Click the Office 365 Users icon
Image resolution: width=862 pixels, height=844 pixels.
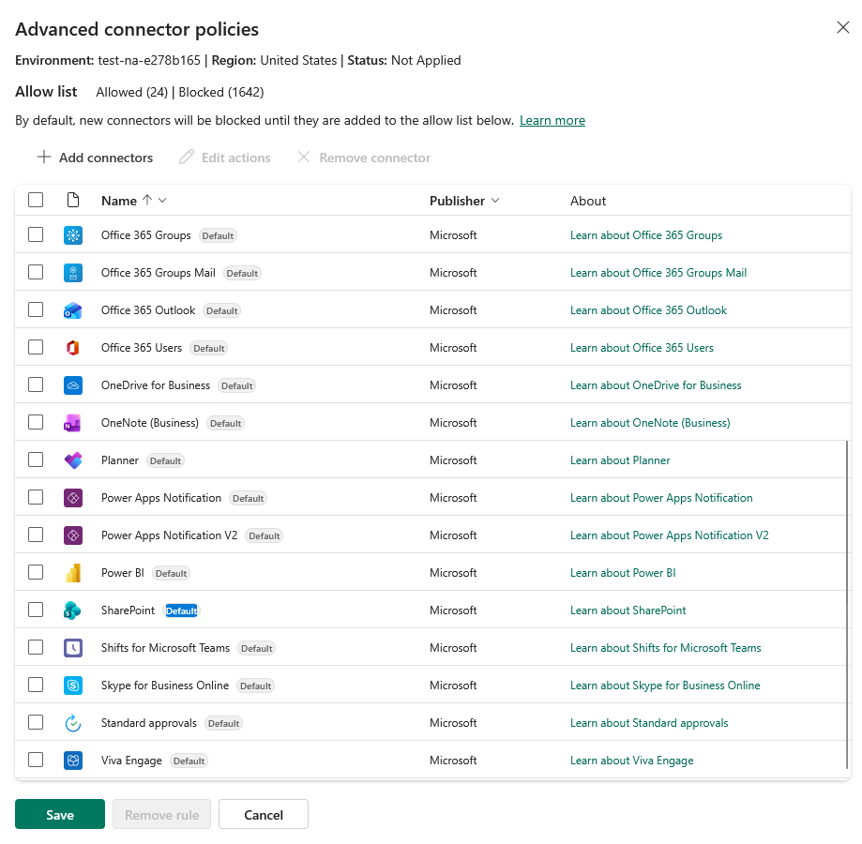click(x=73, y=348)
